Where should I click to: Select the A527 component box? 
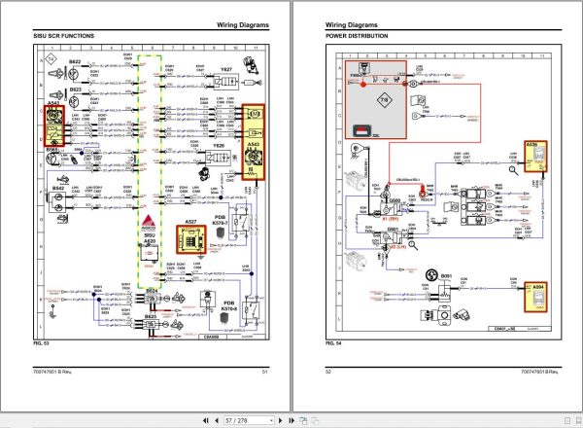pos(191,239)
